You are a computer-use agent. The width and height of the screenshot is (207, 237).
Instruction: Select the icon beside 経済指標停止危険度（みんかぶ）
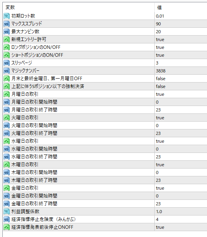coord(7,219)
